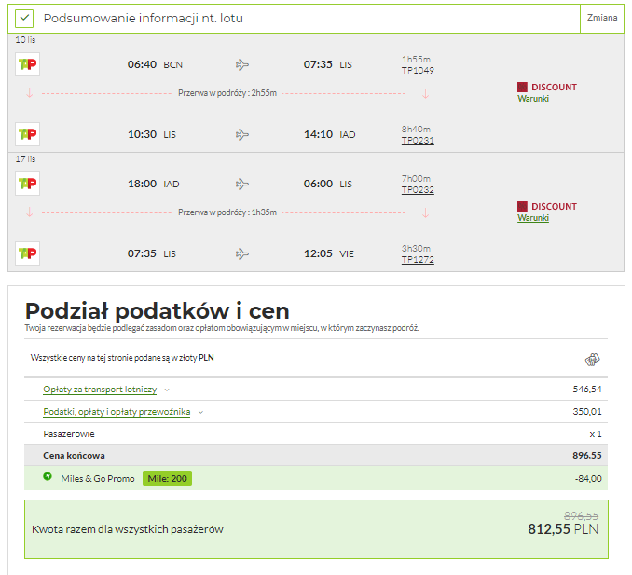This screenshot has height=575, width=632.
Task: Click Cena końcowa value 896,55
Action: pyautogui.click(x=587, y=456)
